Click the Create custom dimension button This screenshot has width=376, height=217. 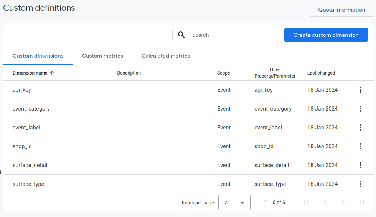click(x=326, y=35)
